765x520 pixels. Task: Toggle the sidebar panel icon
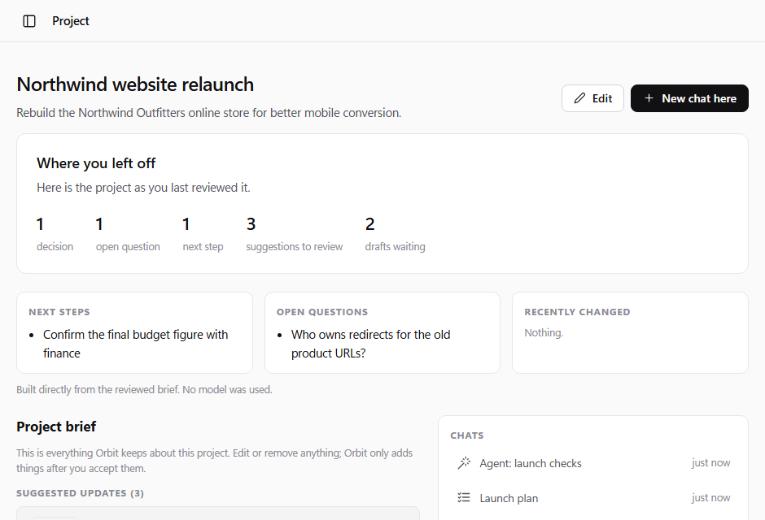(x=29, y=21)
